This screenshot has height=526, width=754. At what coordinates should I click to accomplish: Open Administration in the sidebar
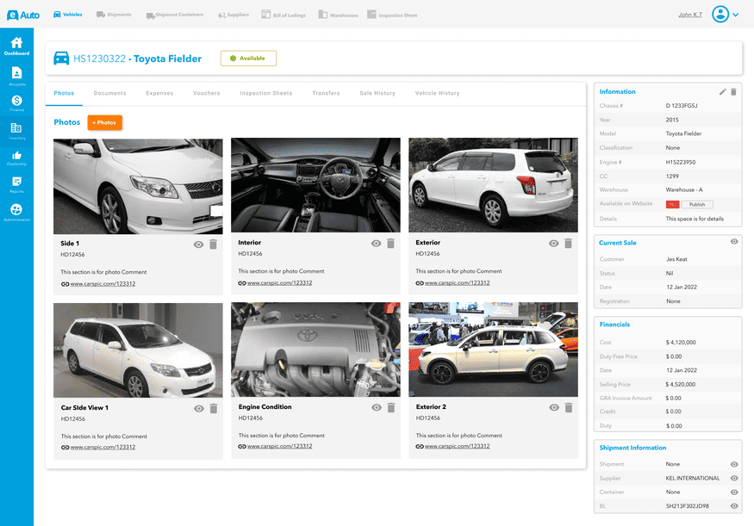[x=16, y=213]
